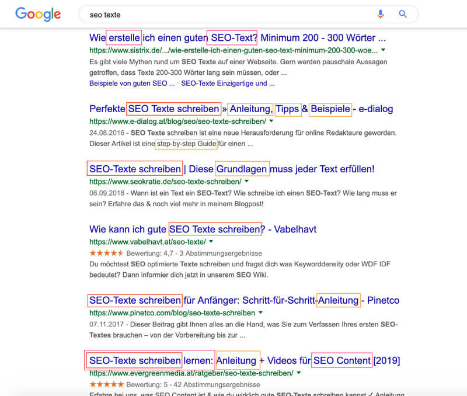This screenshot has height=396, width=467.
Task: Click the evergreenmedia.at green URL text
Action: pos(191,373)
